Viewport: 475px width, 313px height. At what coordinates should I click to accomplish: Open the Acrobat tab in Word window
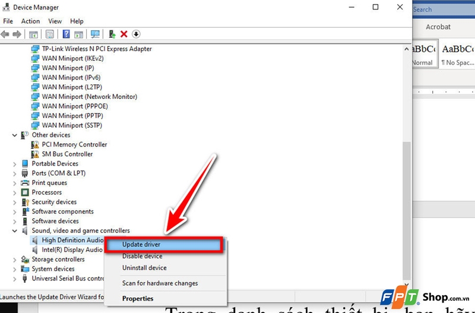tap(438, 27)
